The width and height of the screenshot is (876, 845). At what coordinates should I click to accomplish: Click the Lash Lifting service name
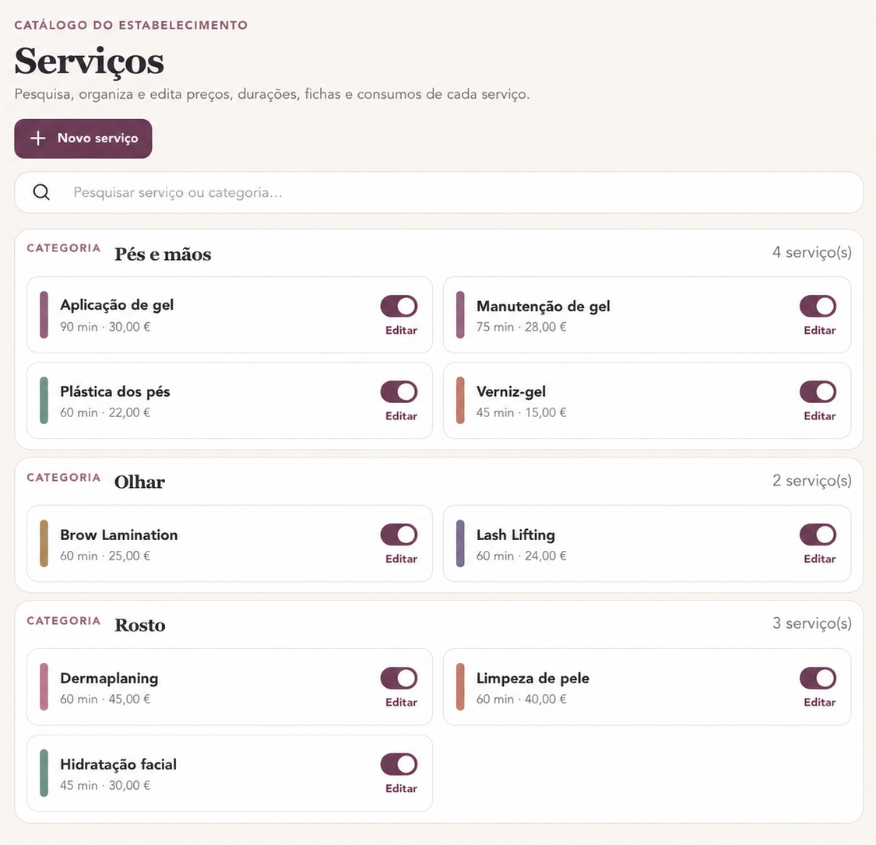[515, 535]
